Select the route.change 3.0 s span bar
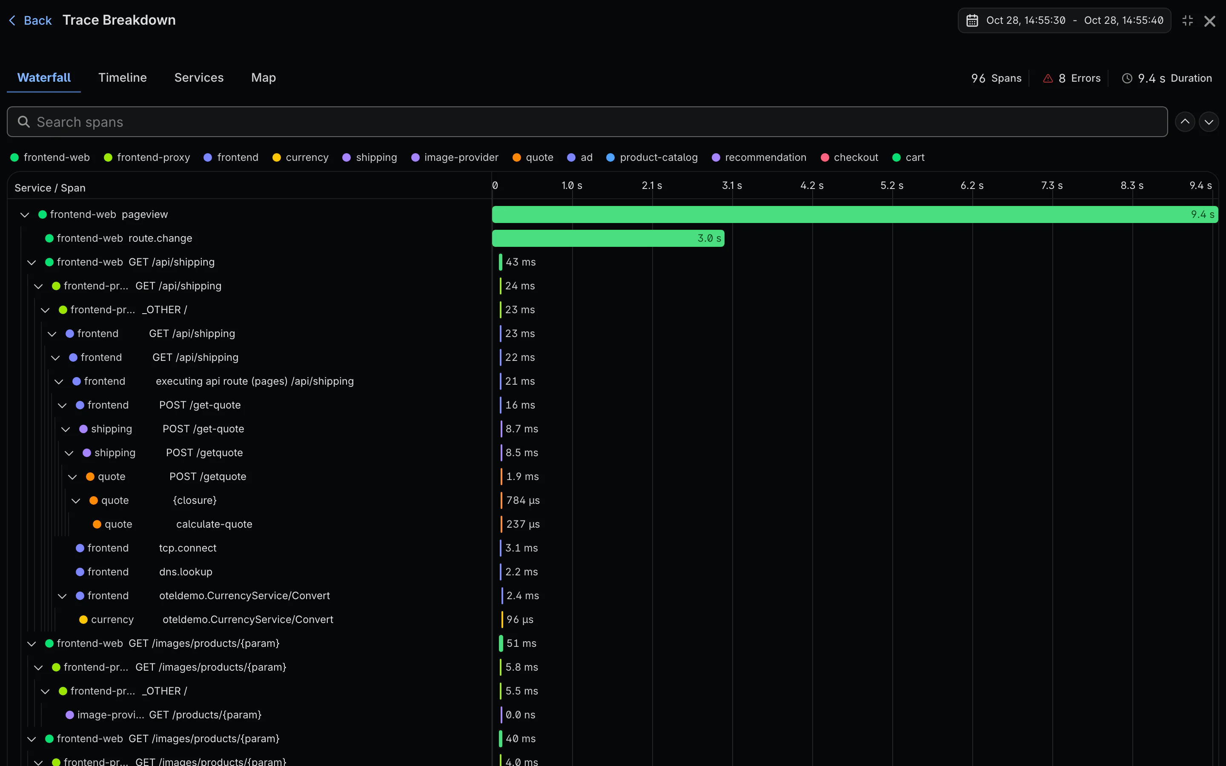The width and height of the screenshot is (1226, 766). (608, 238)
